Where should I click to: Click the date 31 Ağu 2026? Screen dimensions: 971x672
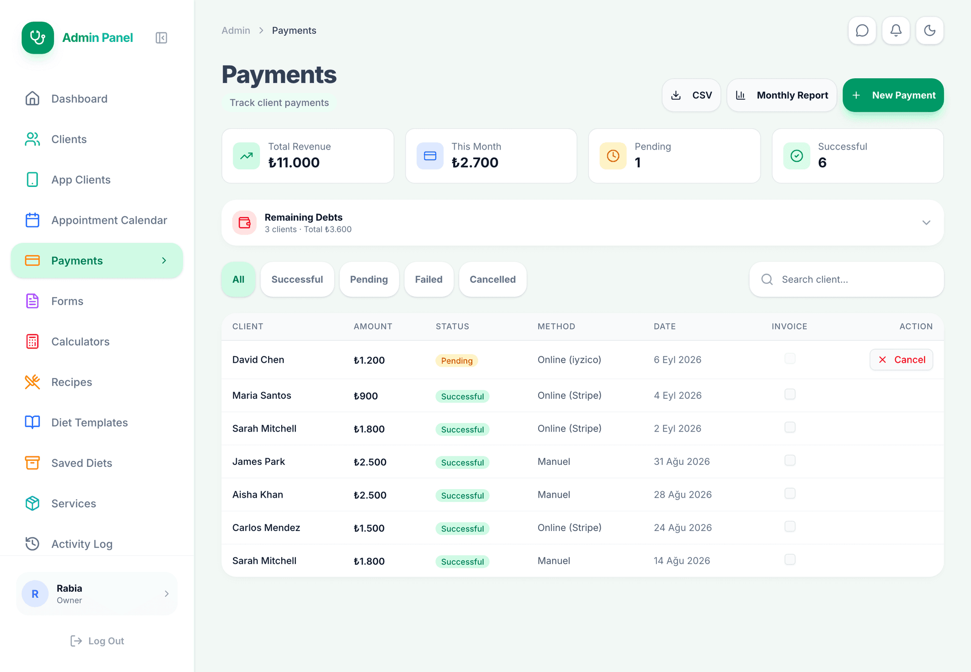682,461
